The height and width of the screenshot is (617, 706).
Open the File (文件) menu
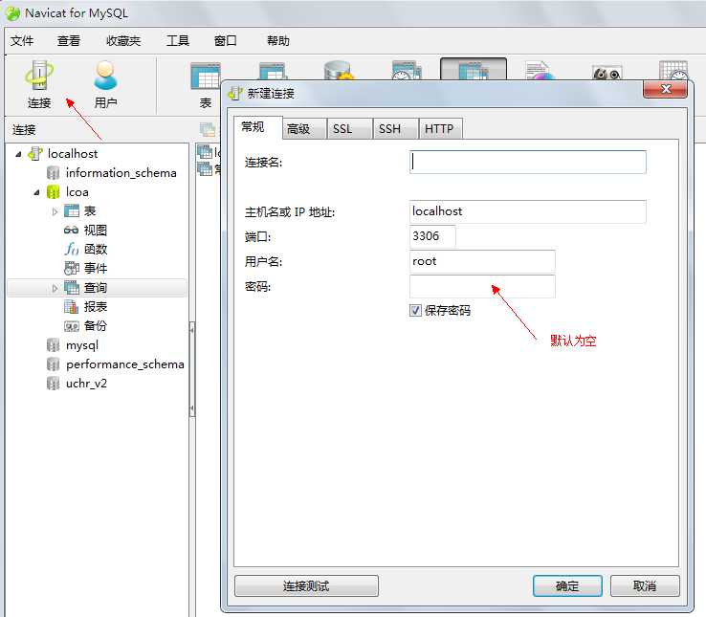coord(22,41)
